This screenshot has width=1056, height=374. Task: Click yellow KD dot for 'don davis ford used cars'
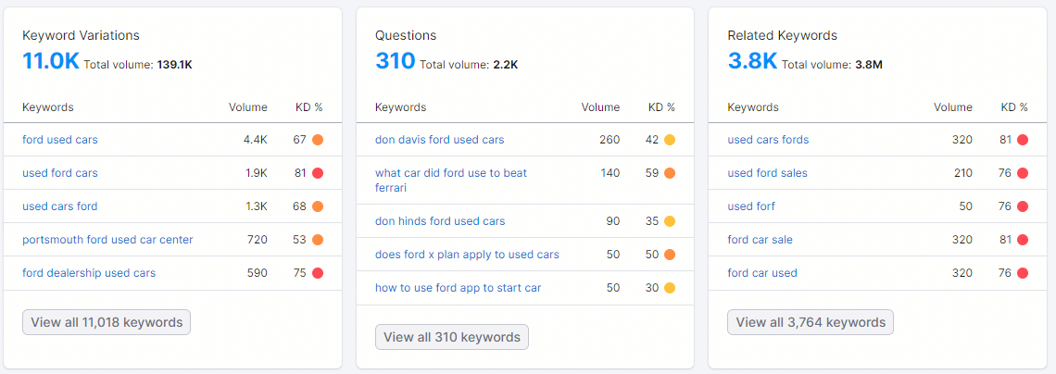coord(670,140)
